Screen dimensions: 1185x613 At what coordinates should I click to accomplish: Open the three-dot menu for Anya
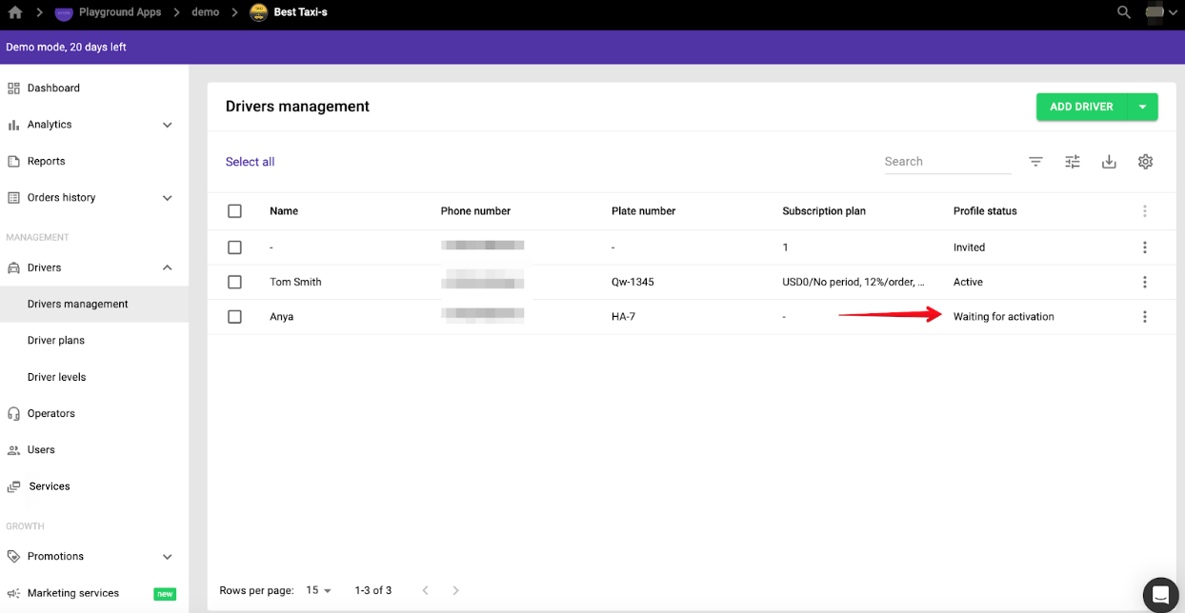1144,317
